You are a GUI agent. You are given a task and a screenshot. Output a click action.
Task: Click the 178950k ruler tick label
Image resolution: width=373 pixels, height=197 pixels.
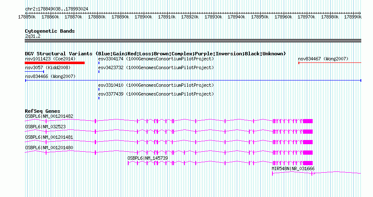[x=260, y=17]
